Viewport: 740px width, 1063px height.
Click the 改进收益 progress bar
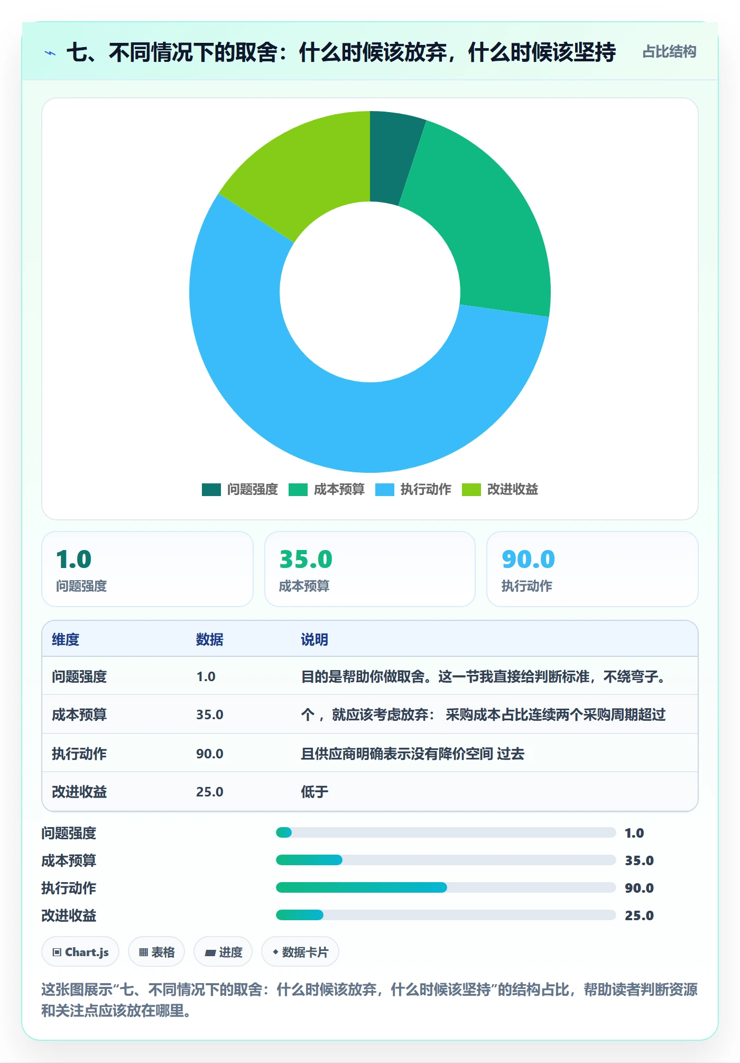(446, 915)
